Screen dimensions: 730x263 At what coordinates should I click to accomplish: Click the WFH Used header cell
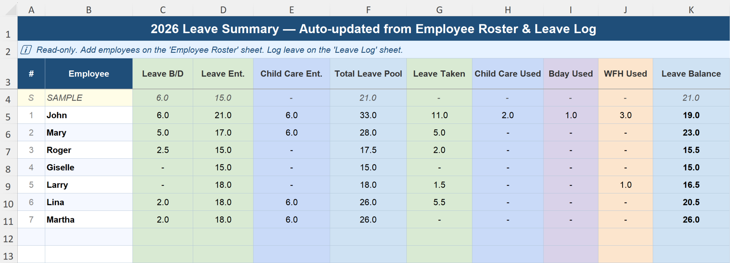pos(625,74)
